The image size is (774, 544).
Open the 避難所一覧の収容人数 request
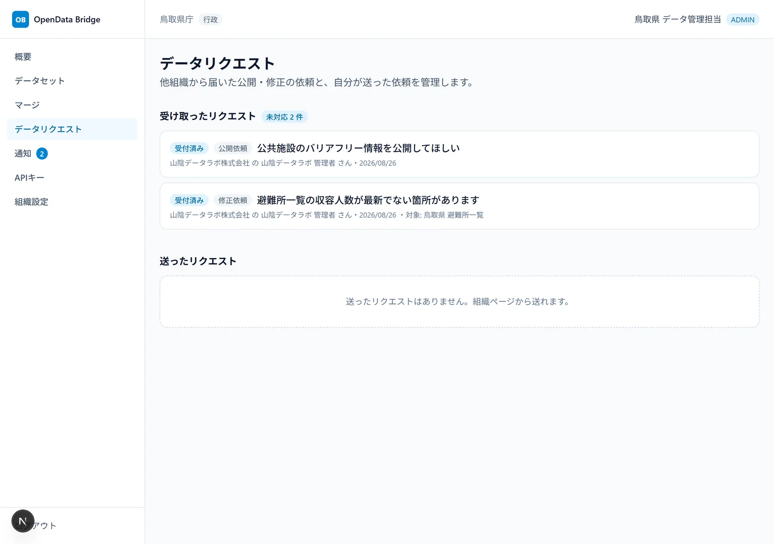459,206
